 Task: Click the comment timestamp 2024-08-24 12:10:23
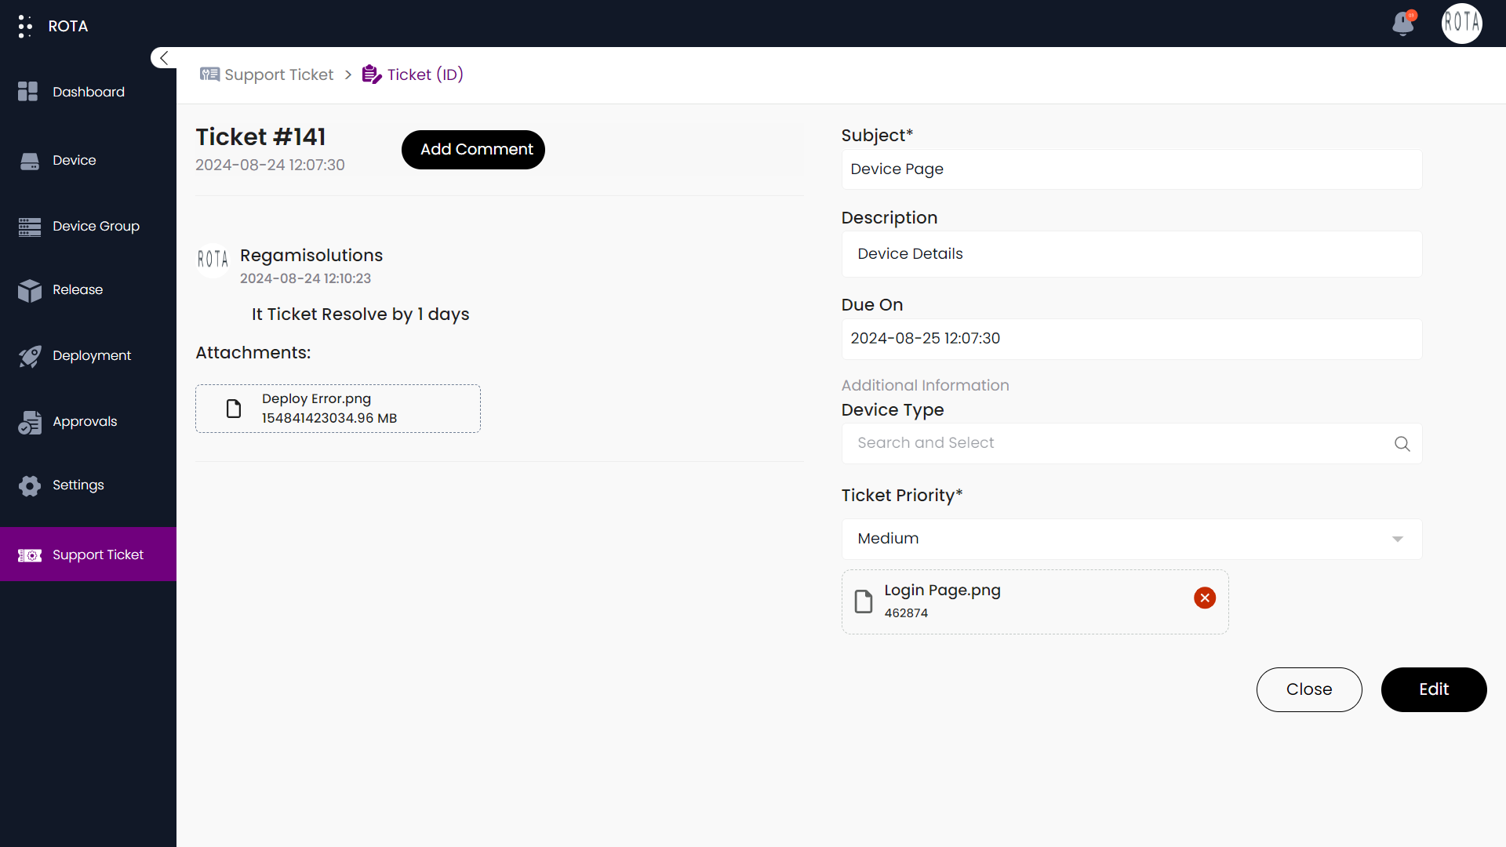305,278
